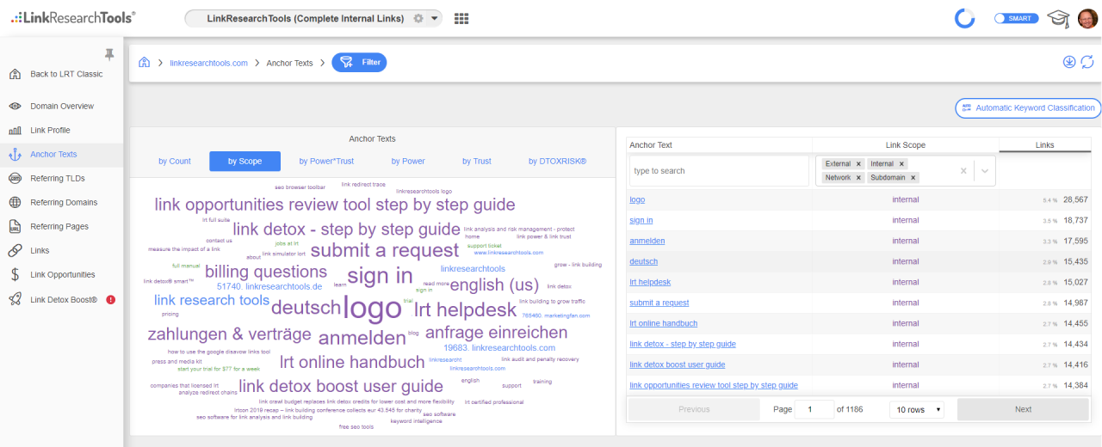Open the 'sign in' anchor text link
The image size is (1102, 447).
pyautogui.click(x=641, y=220)
